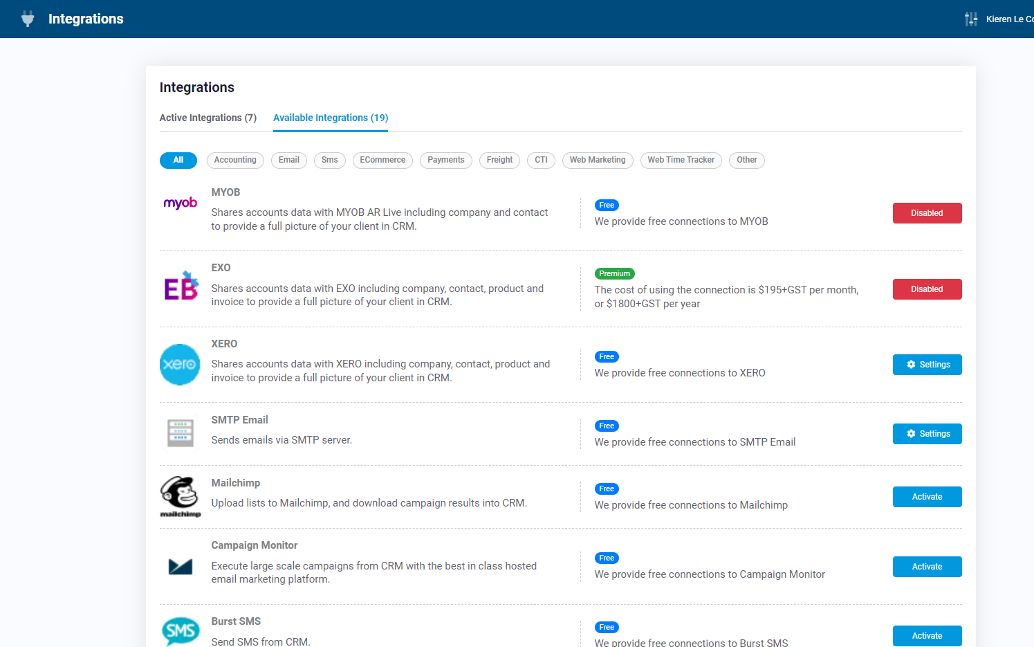Click the Campaign Monitor title text
Screen dimensions: 1034x647
click(x=255, y=545)
